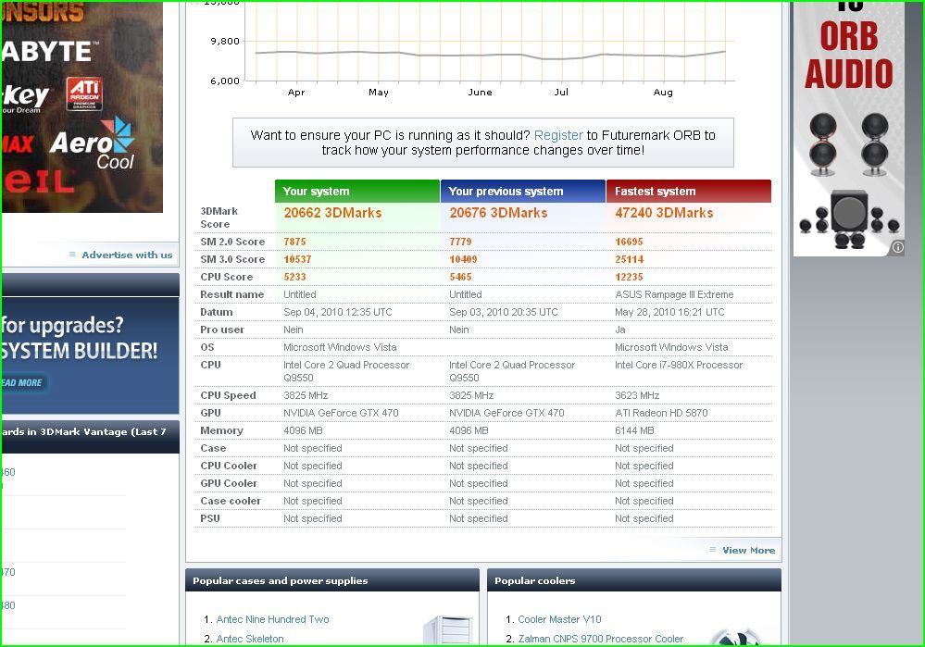This screenshot has height=647, width=925.
Task: Click the computer case thumbnail image
Action: tap(449, 629)
